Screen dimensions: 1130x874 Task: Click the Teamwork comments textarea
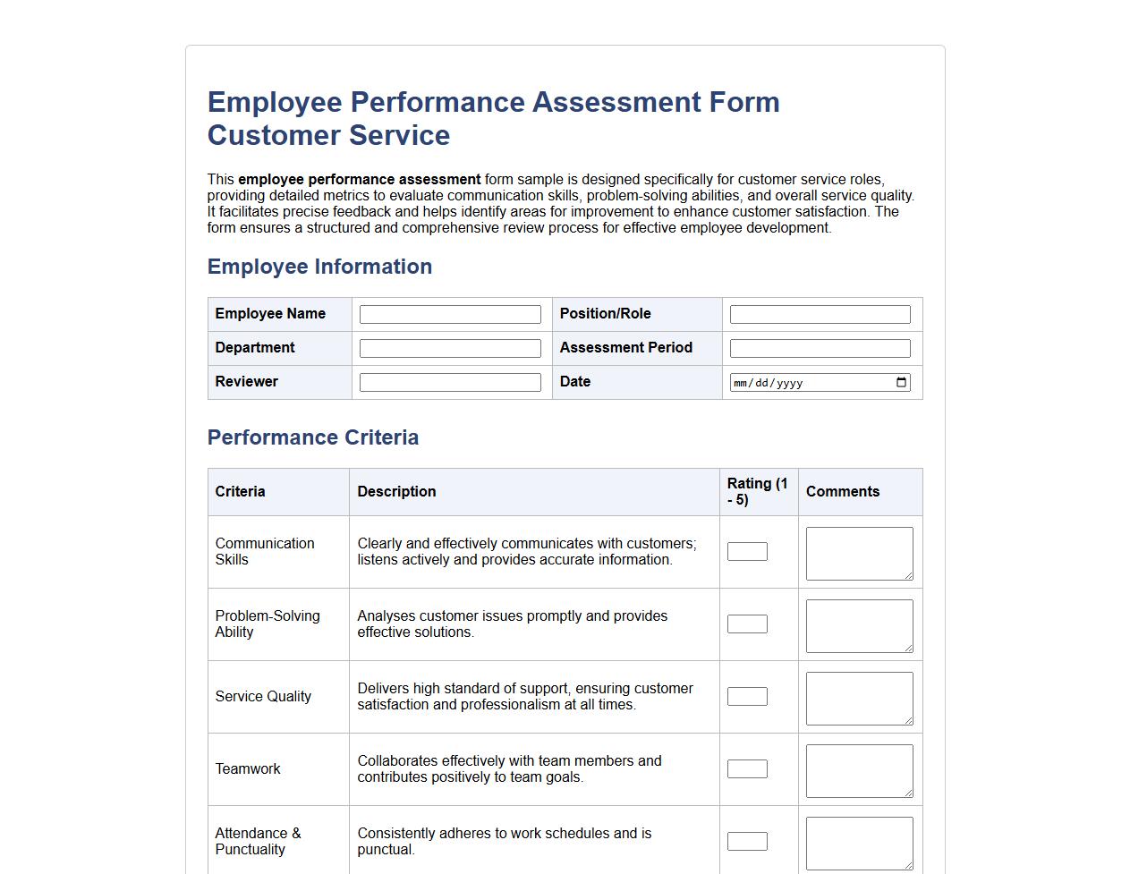click(857, 769)
